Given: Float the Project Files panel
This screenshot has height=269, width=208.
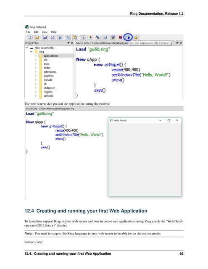Looking at the screenshot, I should coord(68,43).
